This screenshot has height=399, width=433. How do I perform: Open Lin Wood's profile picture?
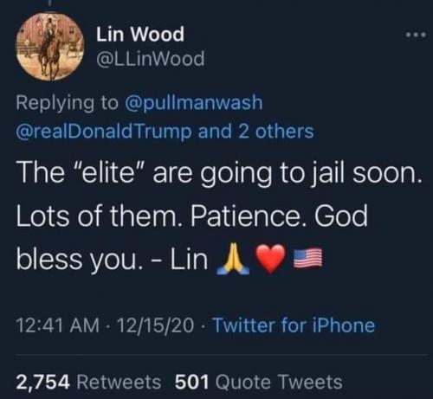pyautogui.click(x=49, y=47)
